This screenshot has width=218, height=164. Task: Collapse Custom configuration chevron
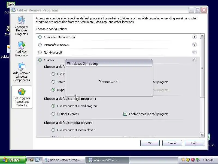[194, 60]
